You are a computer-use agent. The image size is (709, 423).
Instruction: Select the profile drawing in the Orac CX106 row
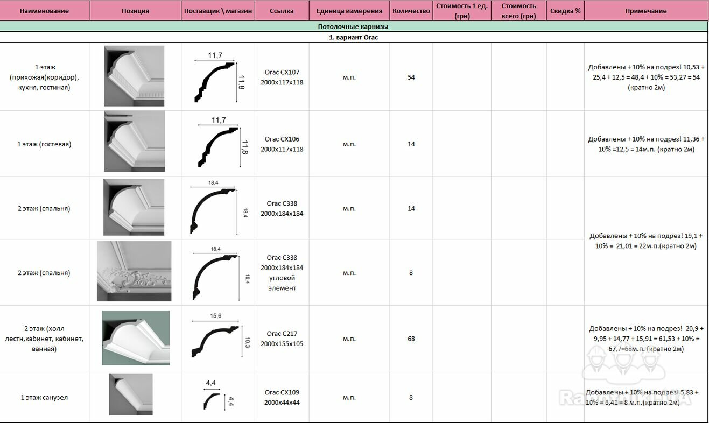coord(219,143)
